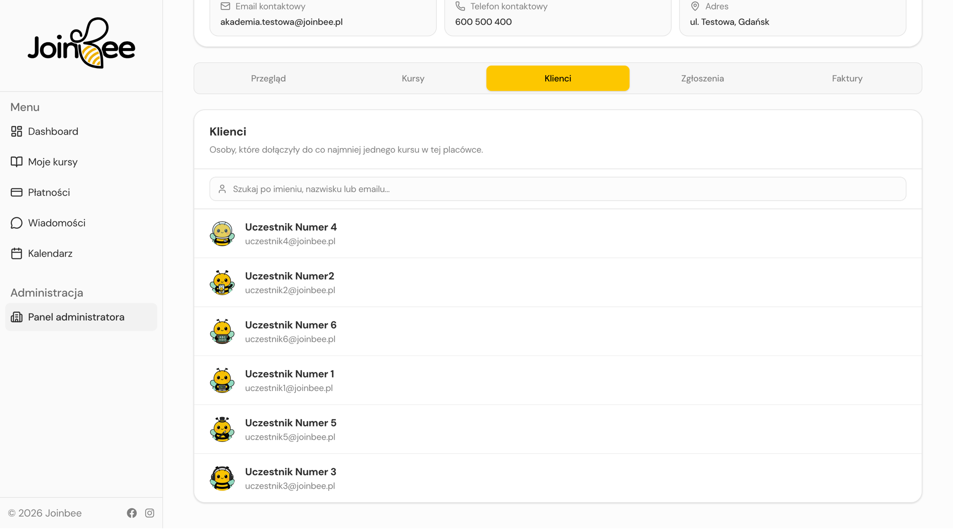953x529 pixels.
Task: Click the Uczestnik Numer 3 bee avatar
Action: tap(222, 479)
